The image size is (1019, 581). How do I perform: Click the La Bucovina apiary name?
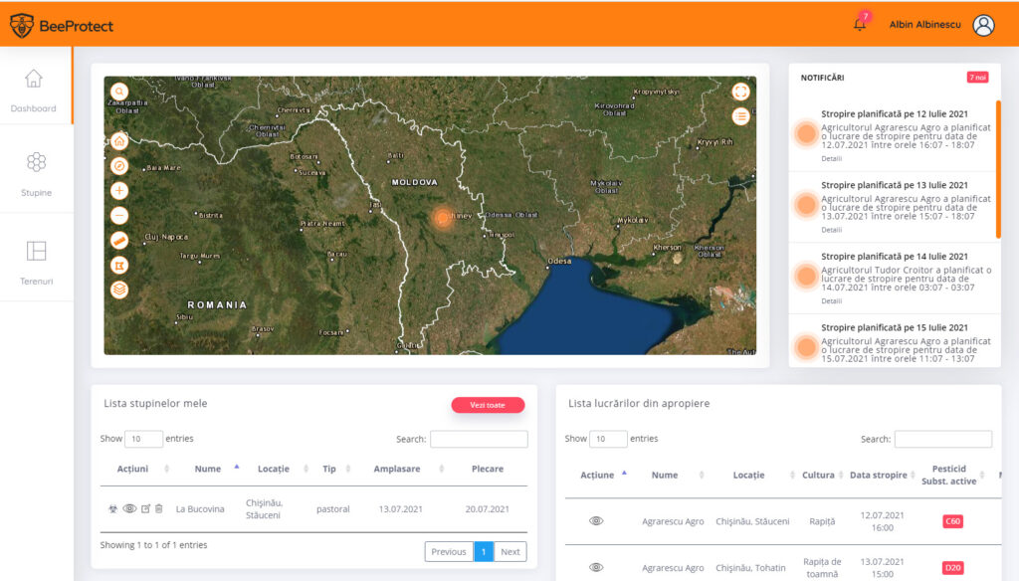pyautogui.click(x=200, y=508)
